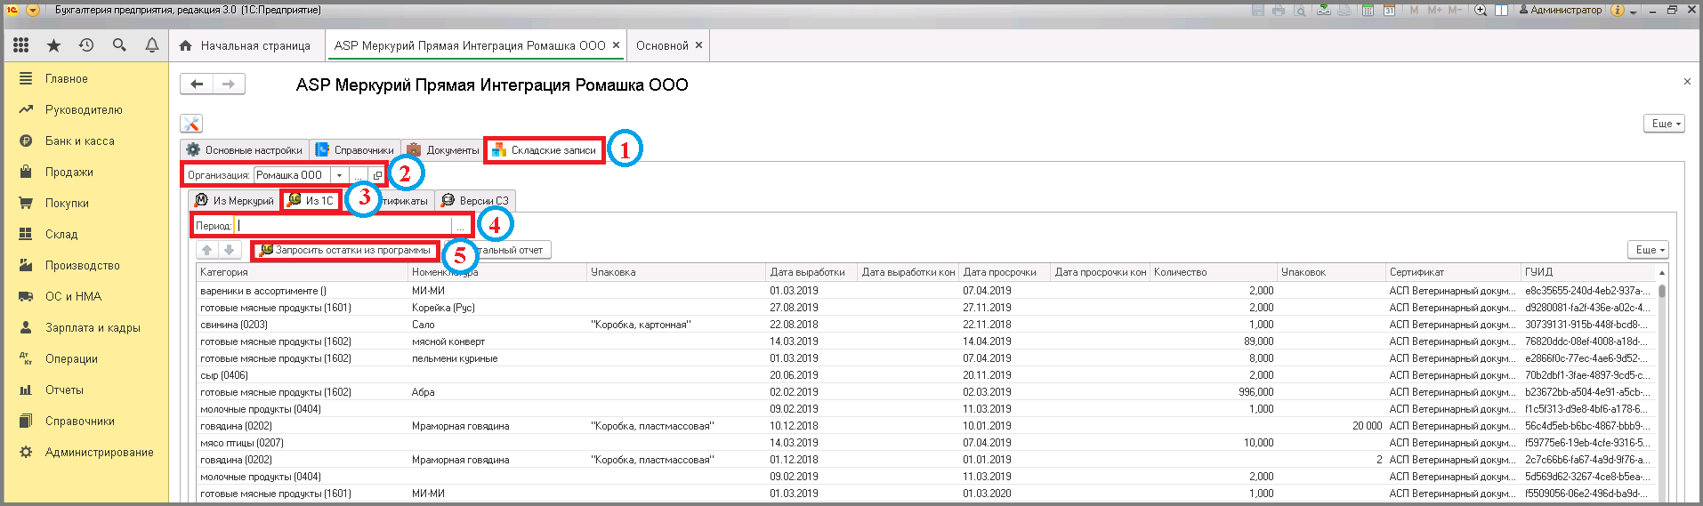Expand the dropdown arrow beside info icon
The image size is (1703, 506).
click(x=1633, y=11)
